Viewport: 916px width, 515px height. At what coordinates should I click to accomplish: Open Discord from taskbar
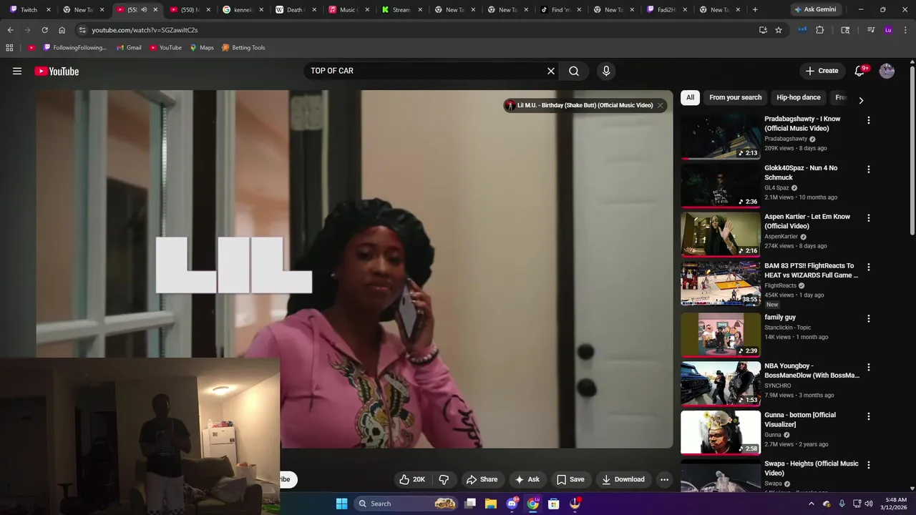point(512,504)
